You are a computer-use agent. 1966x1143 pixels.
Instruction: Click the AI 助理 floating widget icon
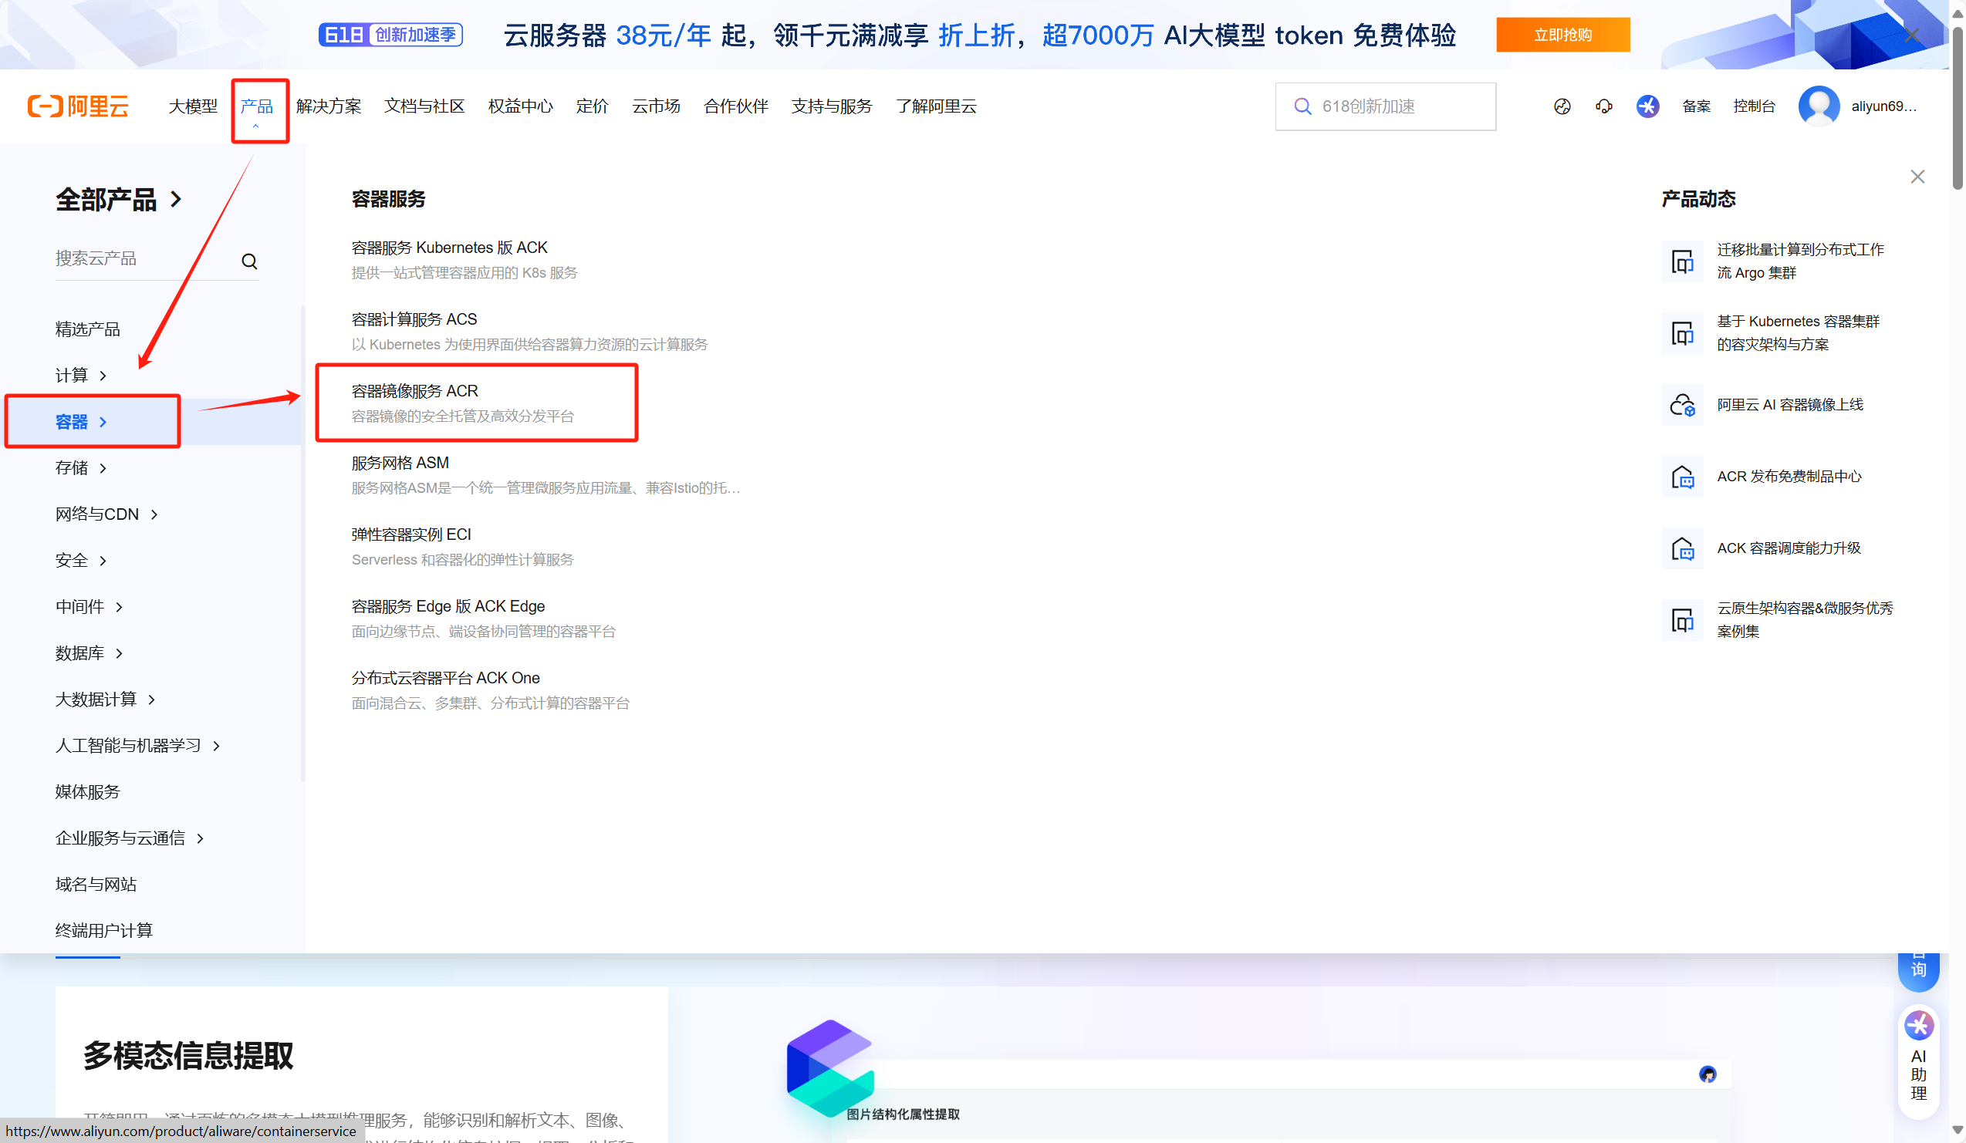tap(1918, 1026)
